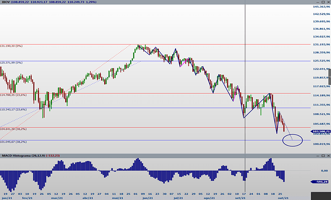
Task: Click the price axis label 100.019,96
Action: [x=321, y=144]
